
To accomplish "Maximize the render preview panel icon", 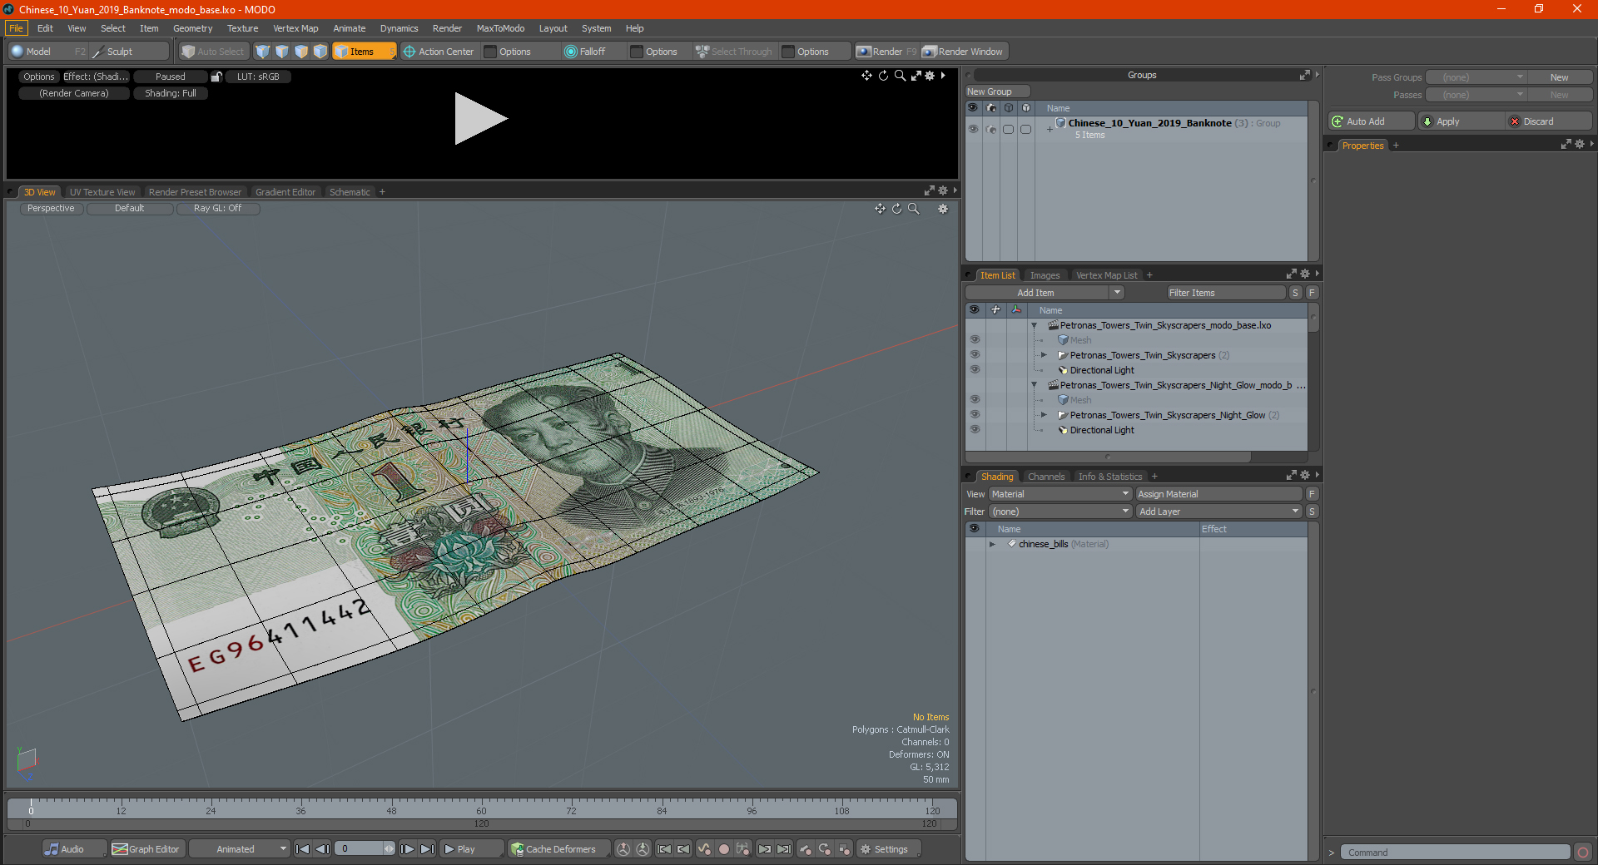I will [916, 76].
